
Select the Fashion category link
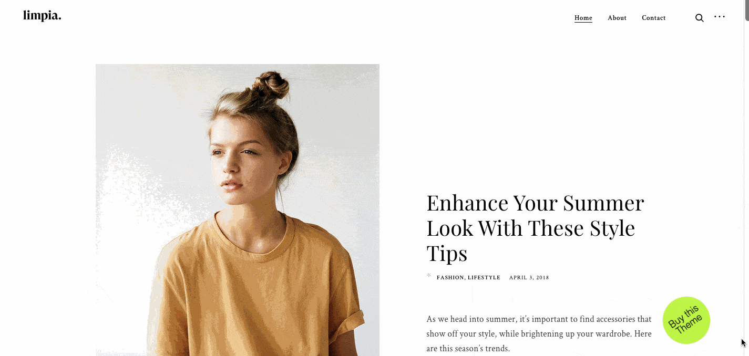tap(450, 278)
